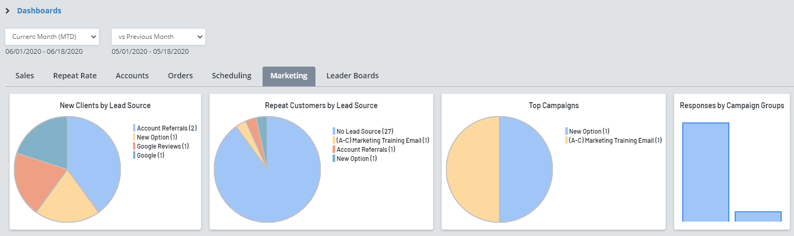Open the Current Month (MTD) dropdown

(52, 37)
